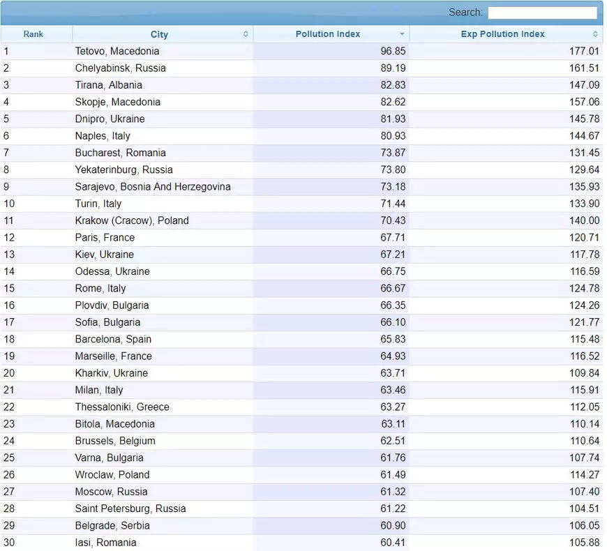
Task: Click exp pollution index value 157.06
Action: tap(584, 102)
